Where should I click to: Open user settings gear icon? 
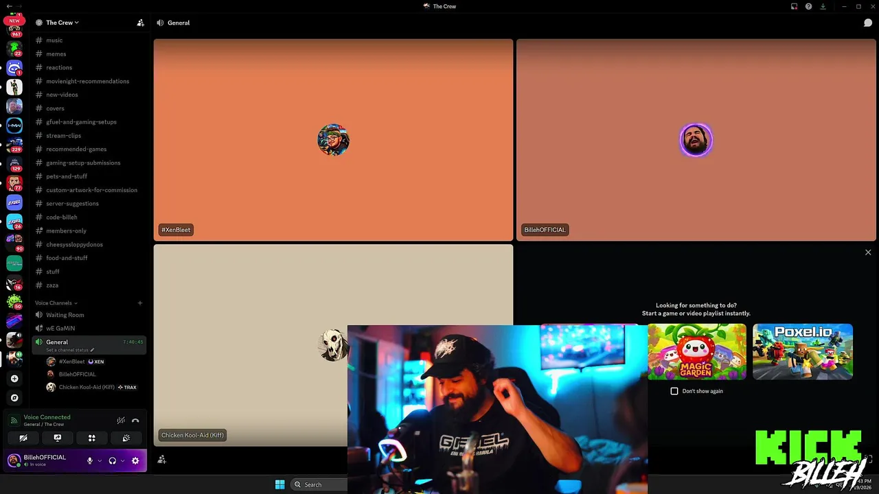[x=135, y=460]
